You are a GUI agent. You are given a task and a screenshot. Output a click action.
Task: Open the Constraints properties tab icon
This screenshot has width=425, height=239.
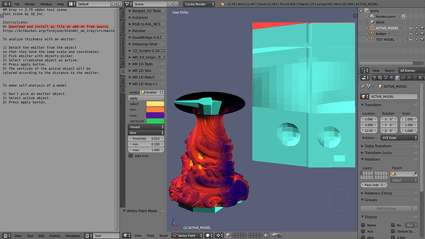403,78
